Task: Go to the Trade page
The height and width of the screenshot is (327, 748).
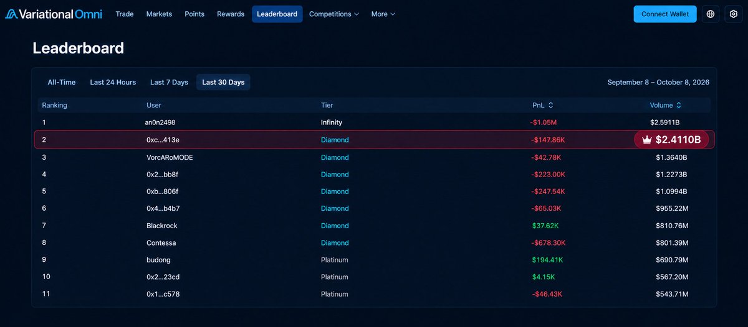Action: pyautogui.click(x=125, y=14)
